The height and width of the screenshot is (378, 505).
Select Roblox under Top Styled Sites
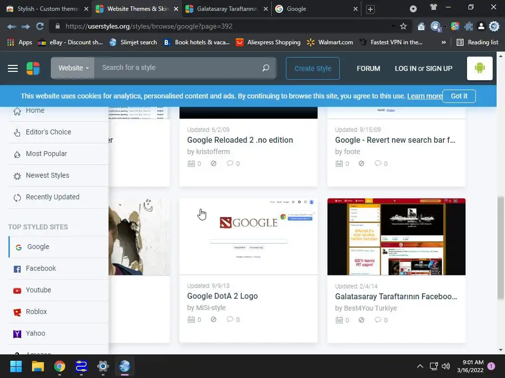point(58,312)
